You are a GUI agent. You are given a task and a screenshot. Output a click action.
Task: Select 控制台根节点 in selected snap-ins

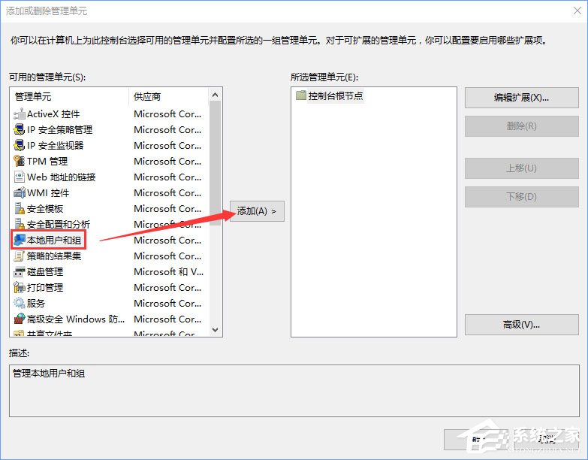point(336,95)
